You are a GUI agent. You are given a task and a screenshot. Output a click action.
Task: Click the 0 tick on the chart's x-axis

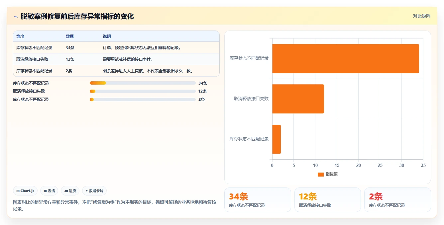272,165
